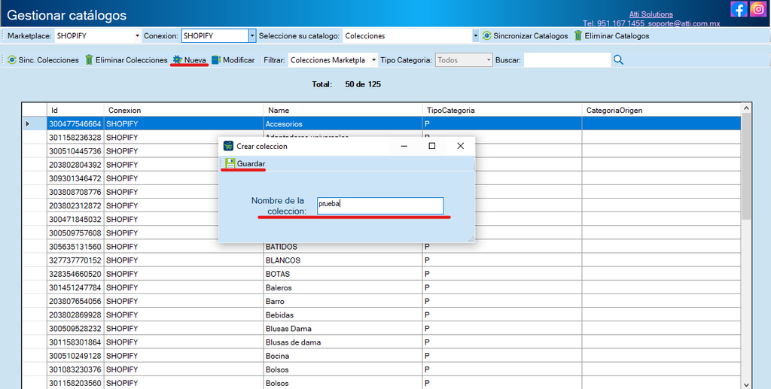Open the Marketplace dropdown
771x389 pixels.
(137, 36)
